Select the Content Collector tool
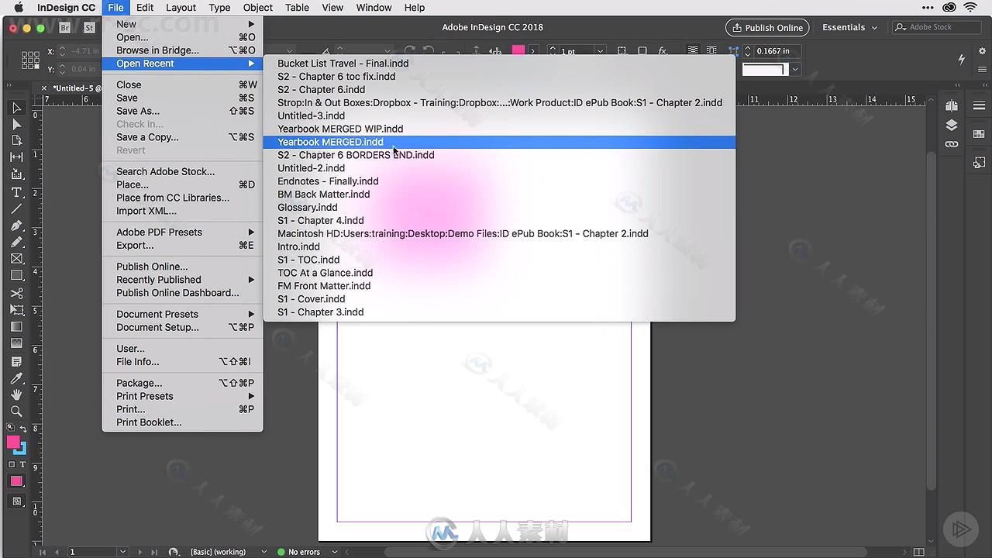Viewport: 992px width, 558px height. 16,174
